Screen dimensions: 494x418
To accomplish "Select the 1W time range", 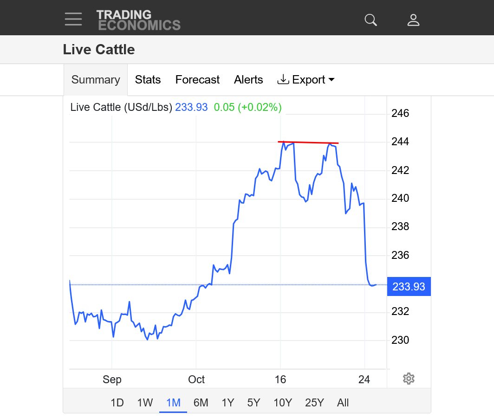I will (145, 403).
